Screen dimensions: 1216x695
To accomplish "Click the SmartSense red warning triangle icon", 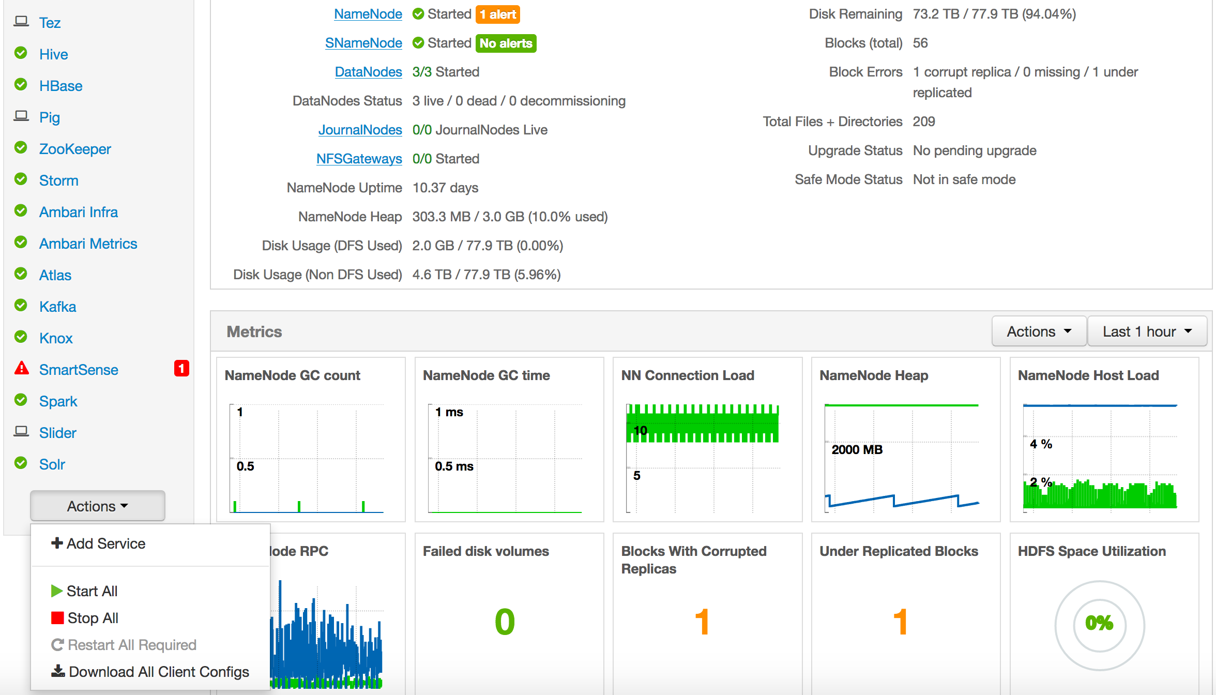I will pyautogui.click(x=21, y=368).
